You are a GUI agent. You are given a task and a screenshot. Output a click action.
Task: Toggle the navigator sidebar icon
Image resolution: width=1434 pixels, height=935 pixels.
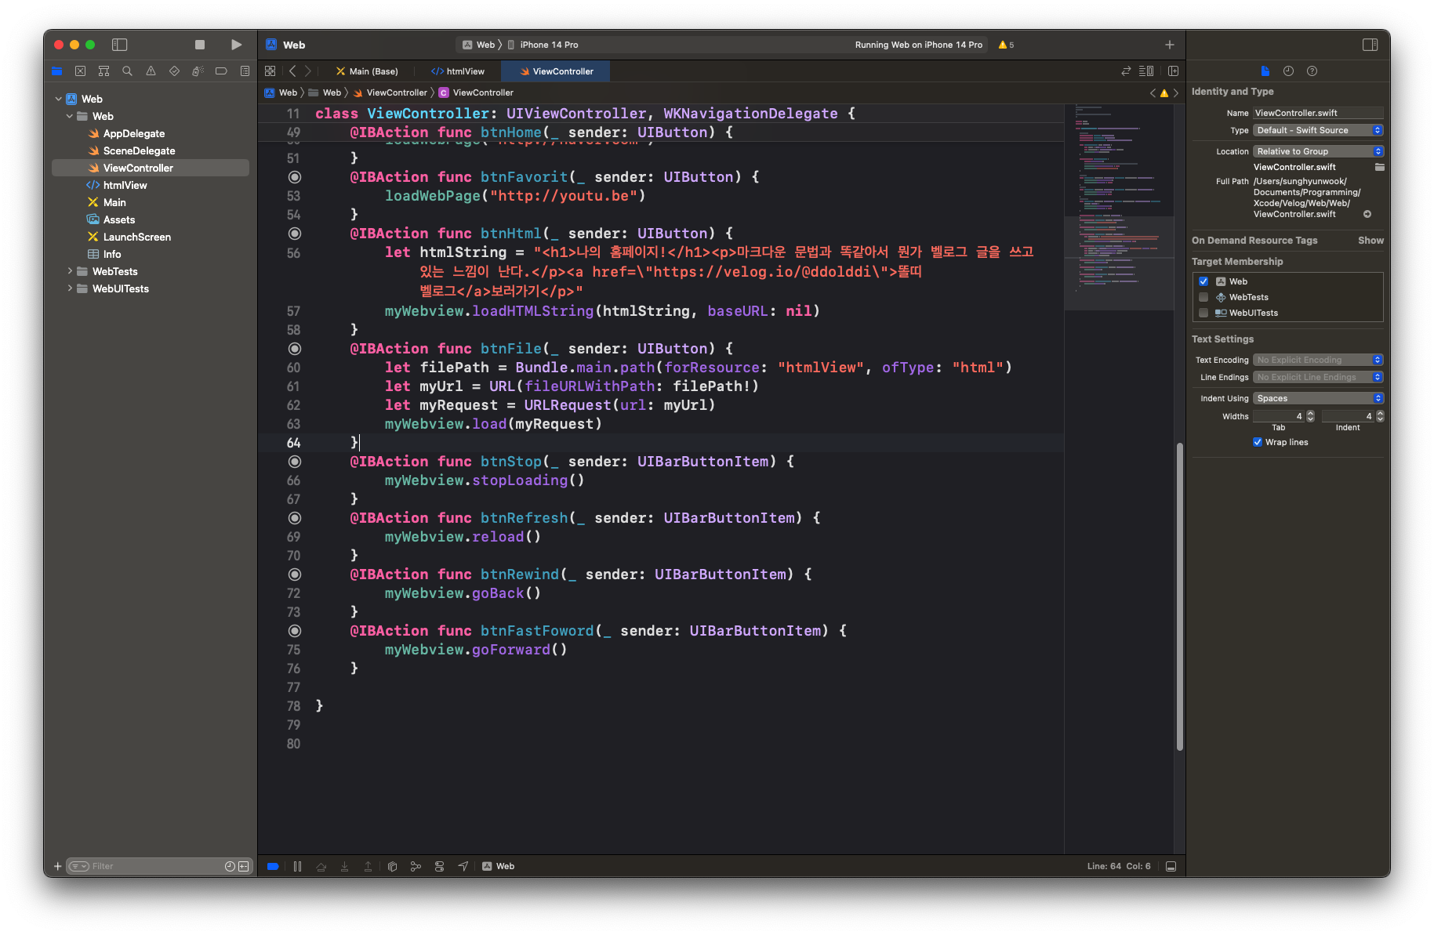pyautogui.click(x=119, y=45)
